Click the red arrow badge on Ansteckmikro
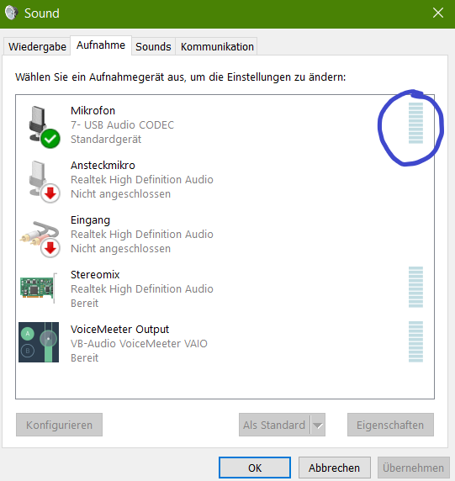This screenshot has width=455, height=481. pyautogui.click(x=50, y=193)
